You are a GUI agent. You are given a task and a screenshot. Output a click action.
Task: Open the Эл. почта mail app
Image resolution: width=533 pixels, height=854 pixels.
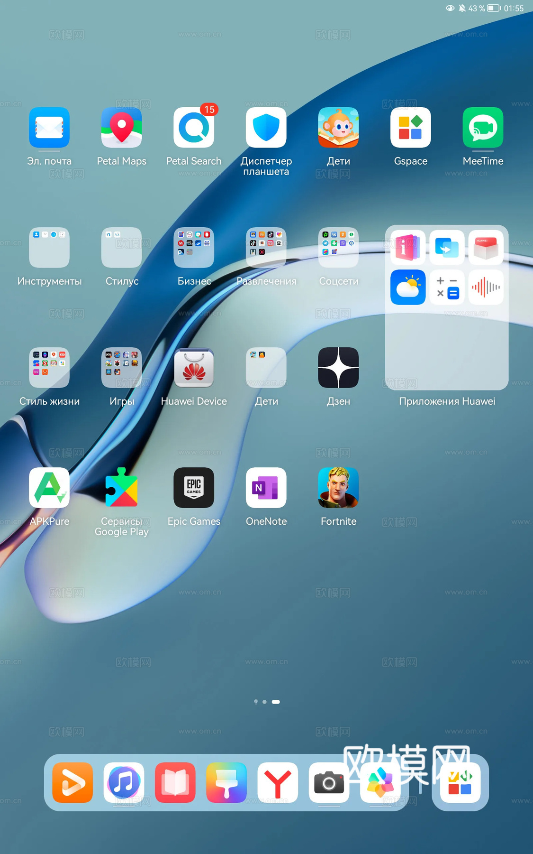[49, 128]
